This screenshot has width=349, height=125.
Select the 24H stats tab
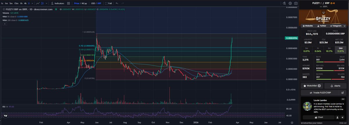341,50
